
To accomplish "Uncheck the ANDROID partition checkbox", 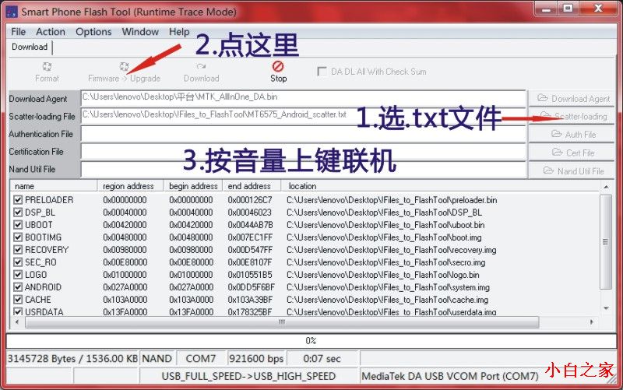I will [18, 287].
